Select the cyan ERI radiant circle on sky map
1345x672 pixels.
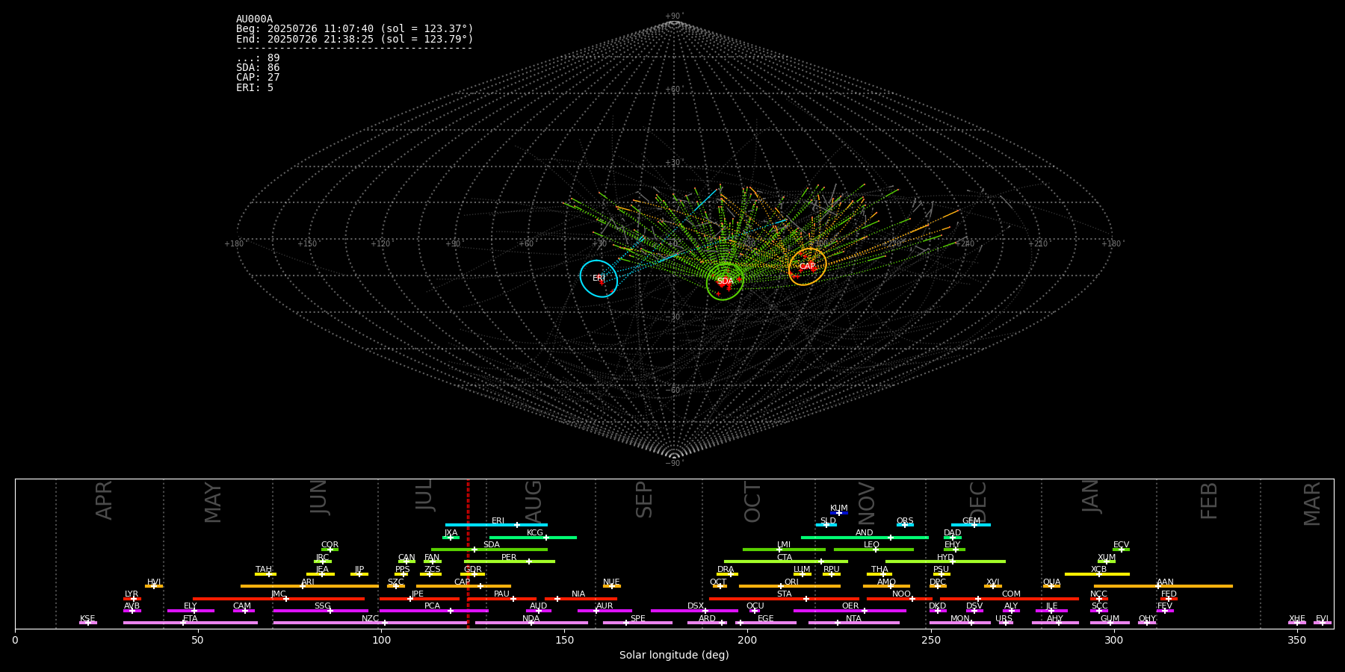click(599, 279)
